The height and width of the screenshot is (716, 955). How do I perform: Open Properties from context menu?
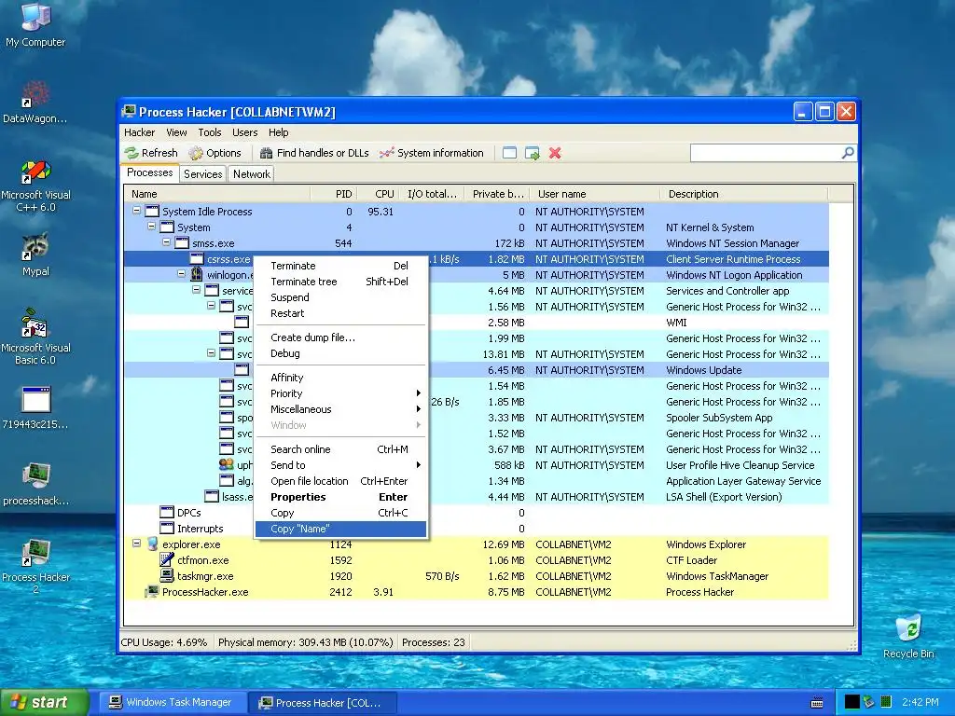(x=340, y=496)
